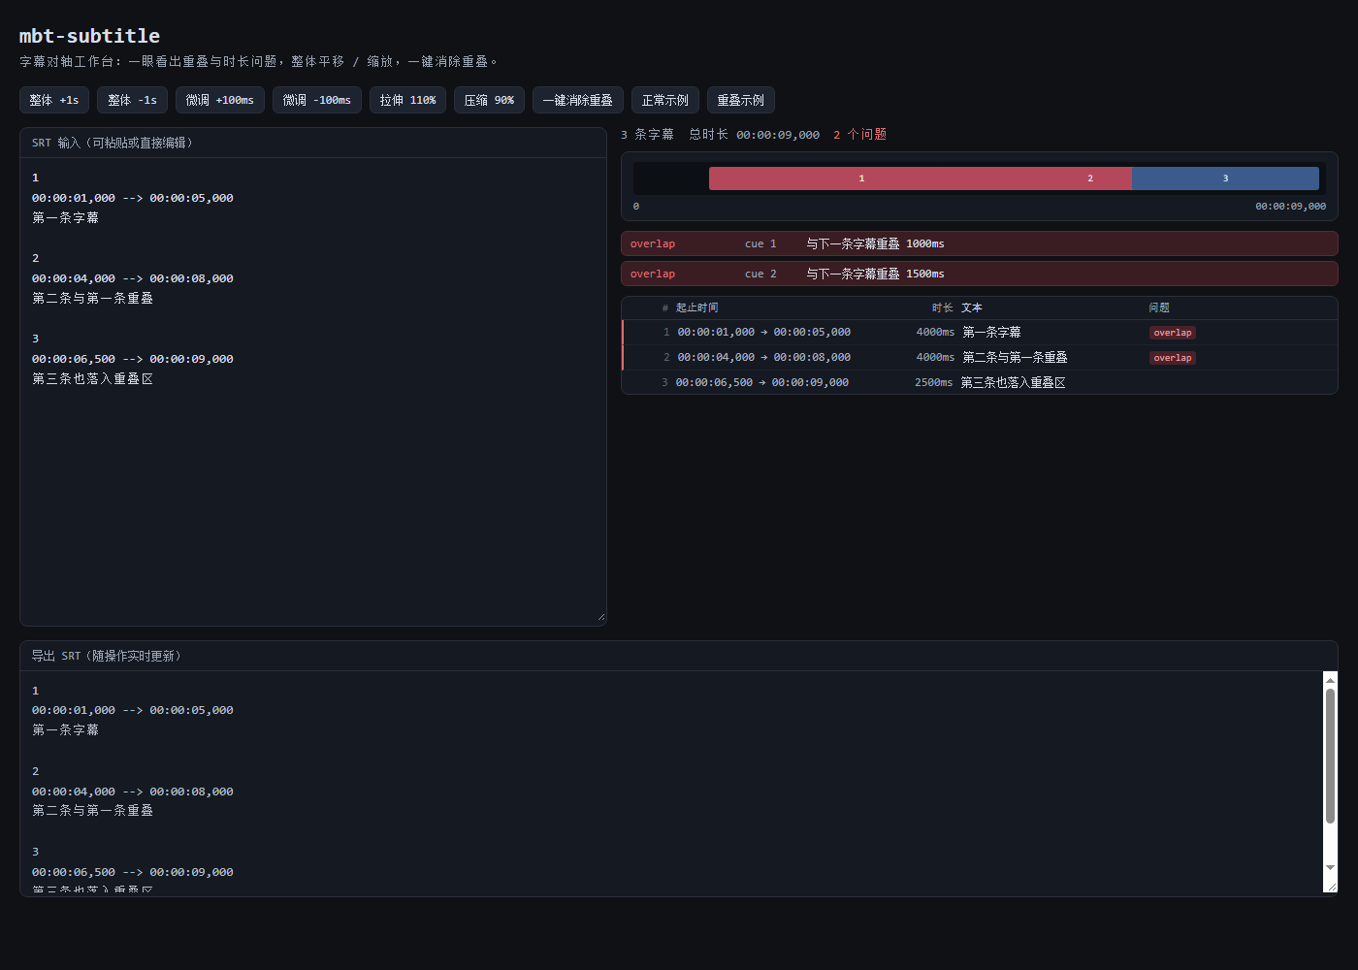Click the overlap badge in row 1

tap(1173, 333)
